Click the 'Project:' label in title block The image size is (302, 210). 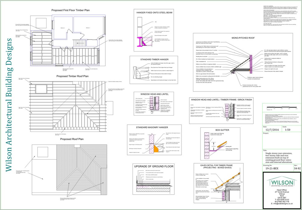coord(266,133)
